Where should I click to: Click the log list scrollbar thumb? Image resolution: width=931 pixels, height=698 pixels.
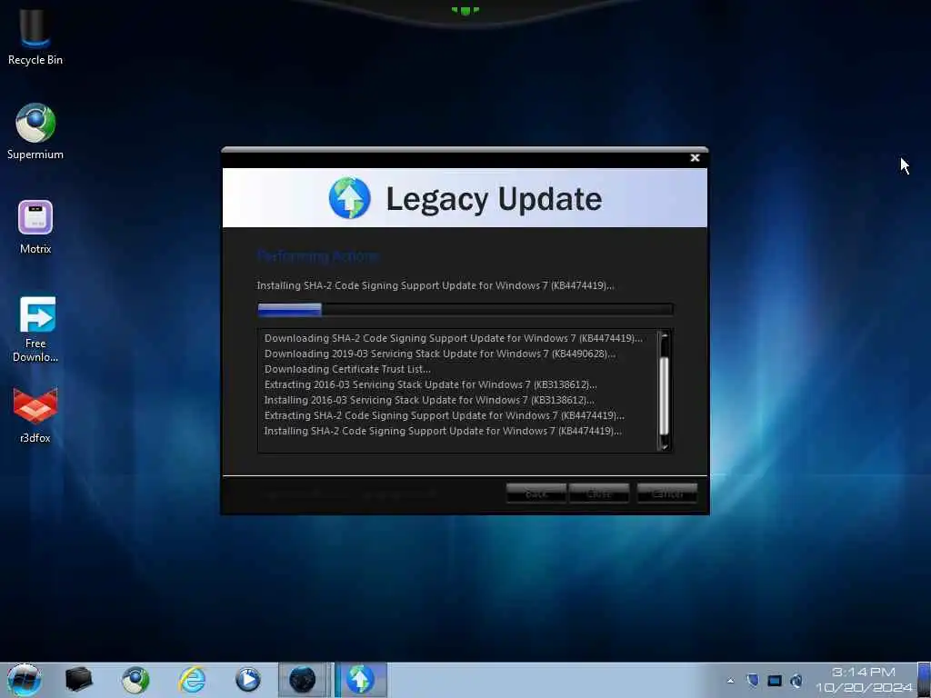click(x=665, y=395)
